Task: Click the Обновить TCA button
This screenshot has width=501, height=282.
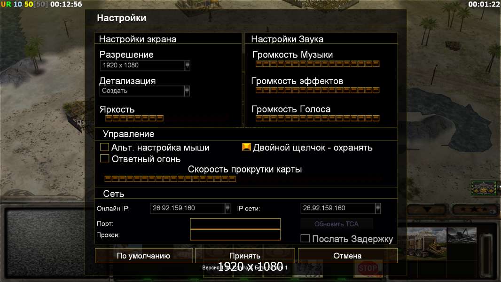Action: click(337, 224)
